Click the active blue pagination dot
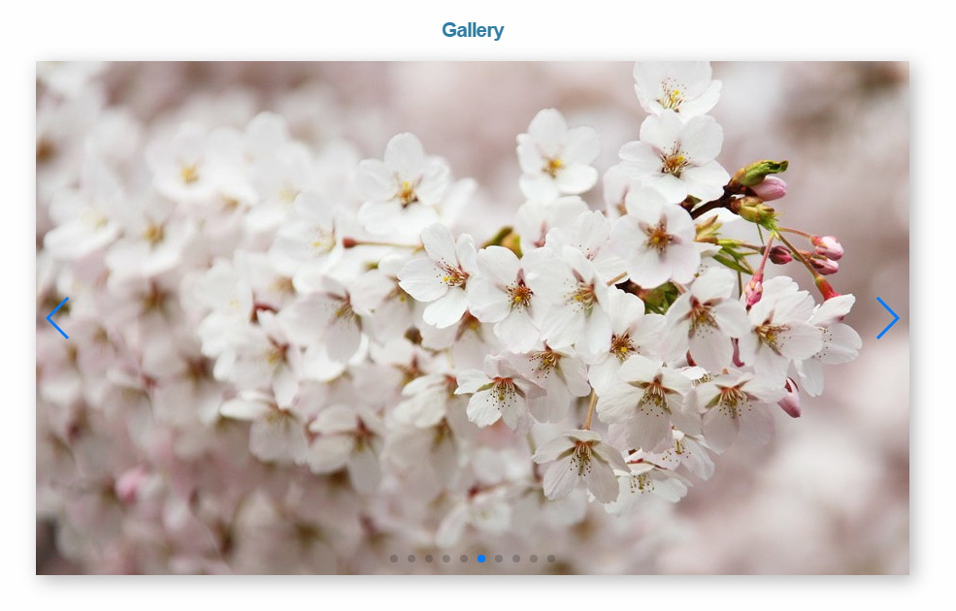Screen dimensions: 956x611 point(480,559)
